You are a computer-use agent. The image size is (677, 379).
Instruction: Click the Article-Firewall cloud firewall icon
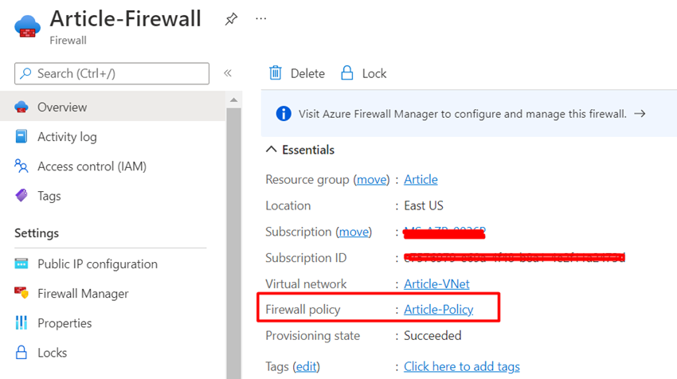coord(27,27)
